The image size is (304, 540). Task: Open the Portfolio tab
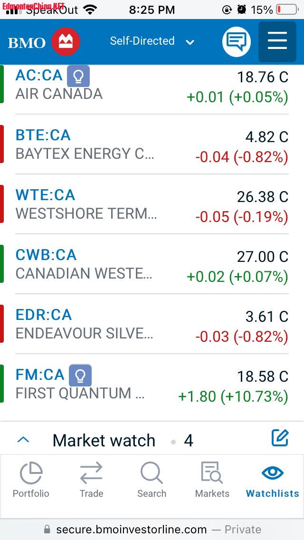[x=31, y=481]
